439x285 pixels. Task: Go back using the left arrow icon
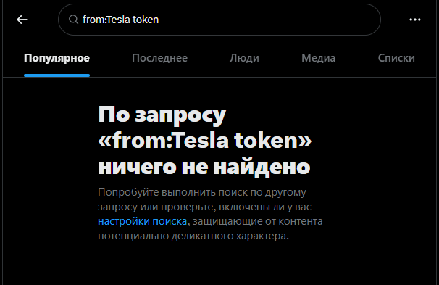pyautogui.click(x=22, y=20)
